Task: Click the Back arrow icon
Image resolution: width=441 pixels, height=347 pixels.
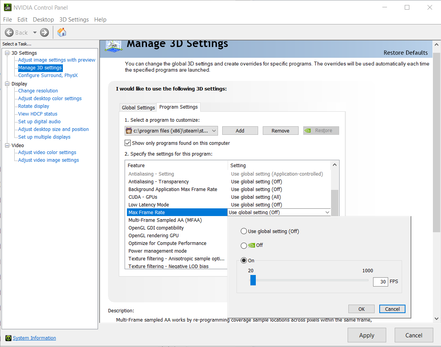Action: tap(9, 33)
